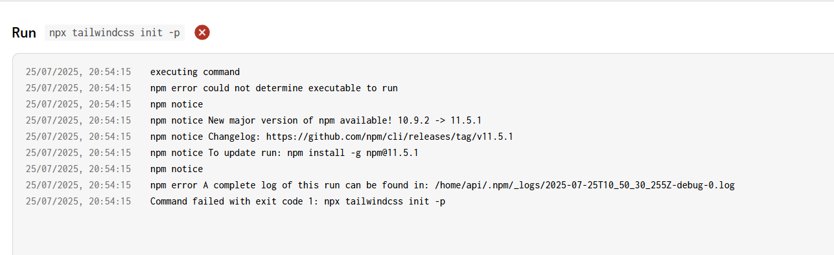Click the 'Run' heading label
834x255 pixels.
click(24, 33)
